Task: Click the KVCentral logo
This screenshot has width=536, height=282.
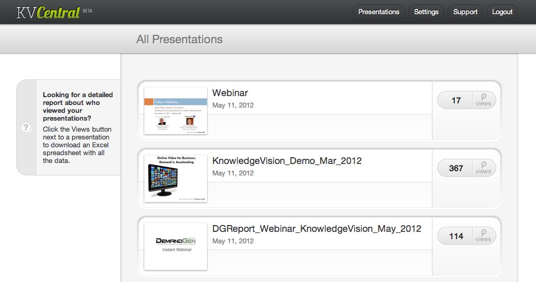Action: 48,12
